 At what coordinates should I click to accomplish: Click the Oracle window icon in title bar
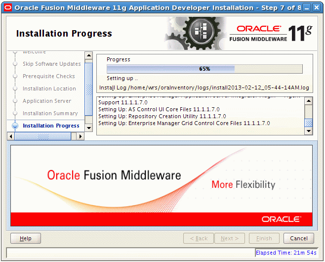coord(6,8)
